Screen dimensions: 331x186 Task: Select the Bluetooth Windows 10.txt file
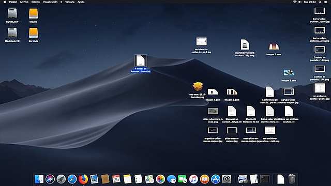pos(251,111)
